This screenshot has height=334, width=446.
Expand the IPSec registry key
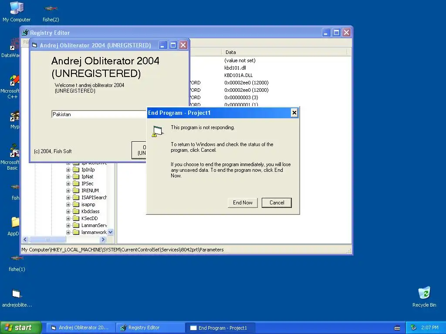click(68, 184)
